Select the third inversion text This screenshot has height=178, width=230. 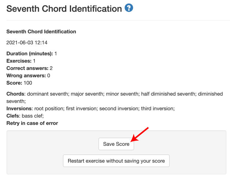pyautogui.click(x=157, y=108)
